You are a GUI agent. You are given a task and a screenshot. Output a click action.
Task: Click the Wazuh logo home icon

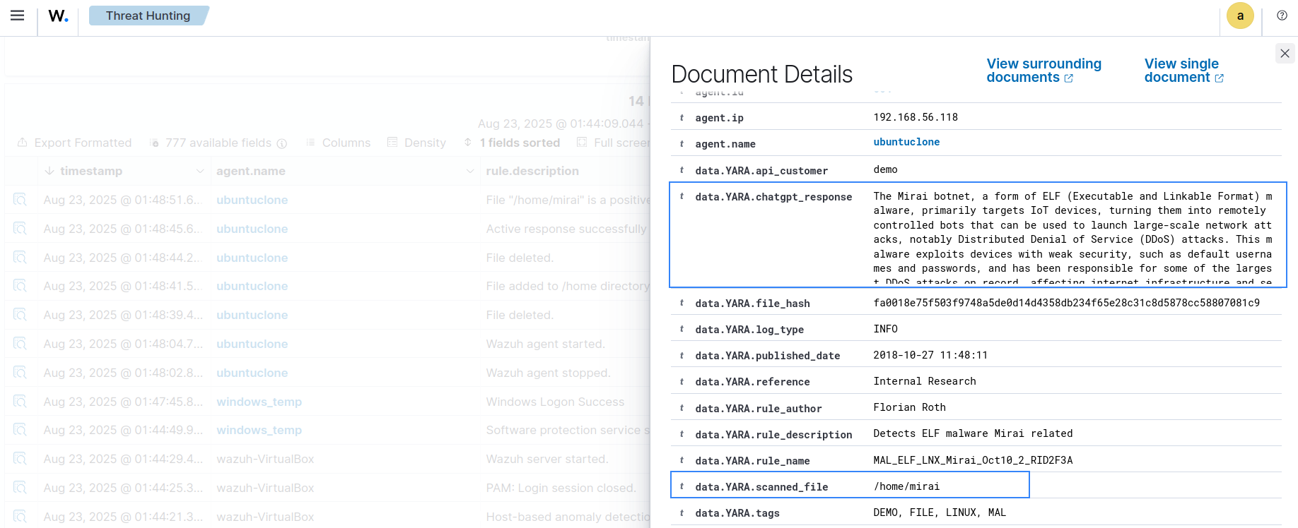(58, 16)
